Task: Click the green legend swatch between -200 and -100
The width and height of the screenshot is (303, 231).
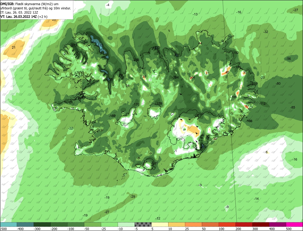Action: [x=59, y=225]
